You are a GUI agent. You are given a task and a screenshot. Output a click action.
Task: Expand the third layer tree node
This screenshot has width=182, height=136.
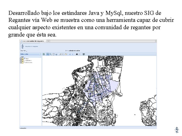tap(21, 62)
